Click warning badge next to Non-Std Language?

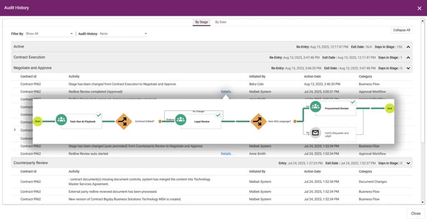point(295,121)
